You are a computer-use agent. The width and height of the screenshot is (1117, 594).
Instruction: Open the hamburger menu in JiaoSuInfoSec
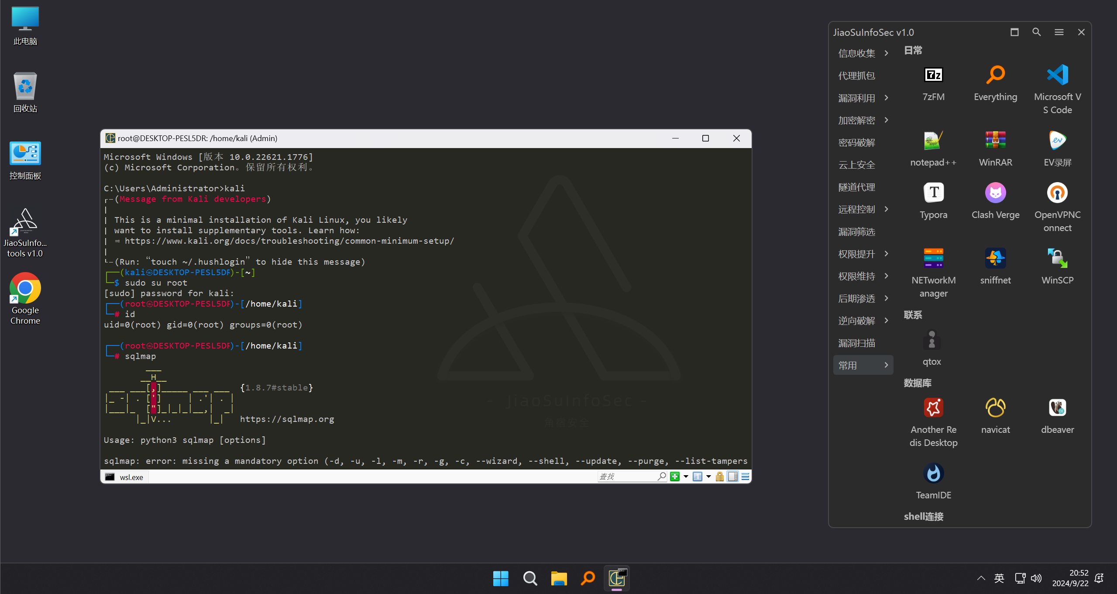[x=1059, y=32]
